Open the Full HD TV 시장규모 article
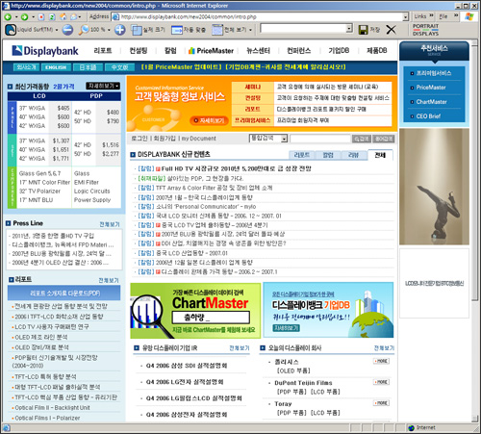The image size is (481, 434). [237, 168]
